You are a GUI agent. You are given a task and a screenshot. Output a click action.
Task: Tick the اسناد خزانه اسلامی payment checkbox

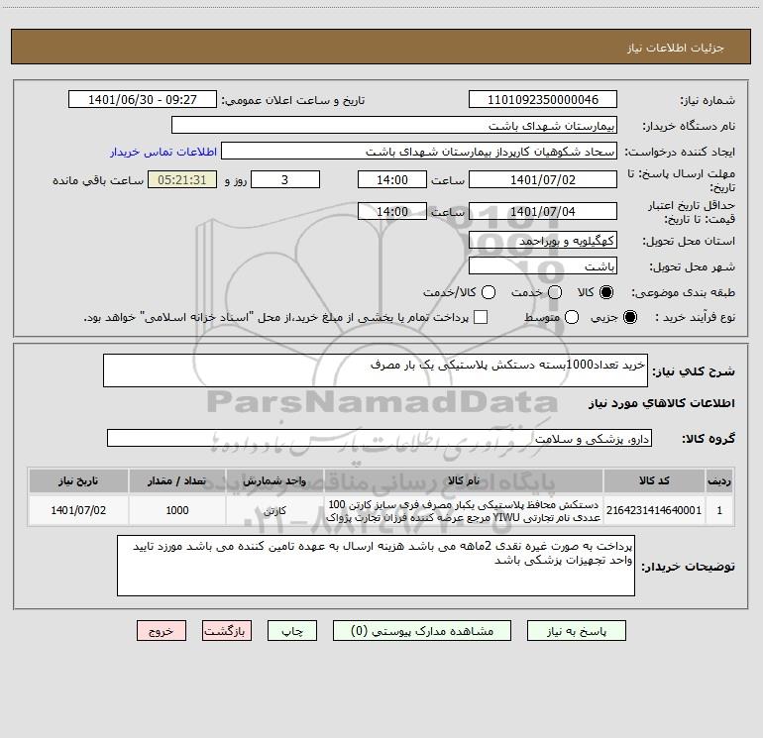click(x=481, y=317)
